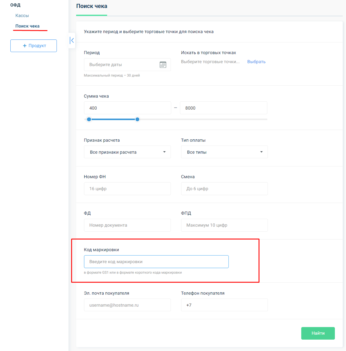Open the calendar icon in Период field
346x351 pixels.
[x=163, y=65]
